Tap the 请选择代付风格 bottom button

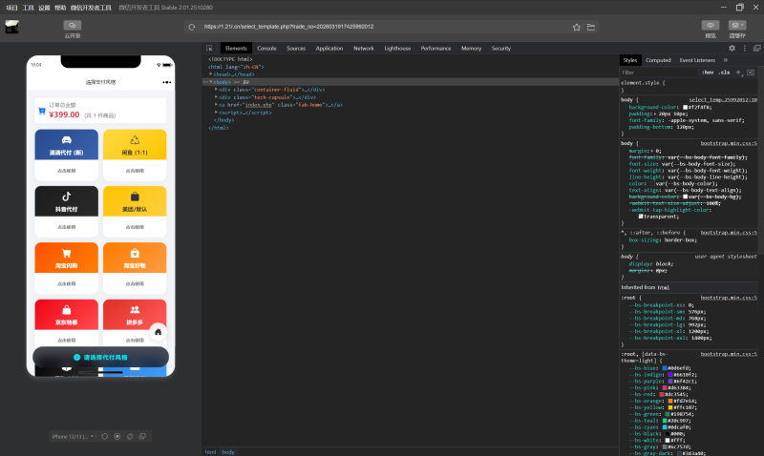pos(101,357)
